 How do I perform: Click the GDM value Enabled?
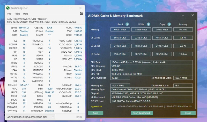point(24,35)
